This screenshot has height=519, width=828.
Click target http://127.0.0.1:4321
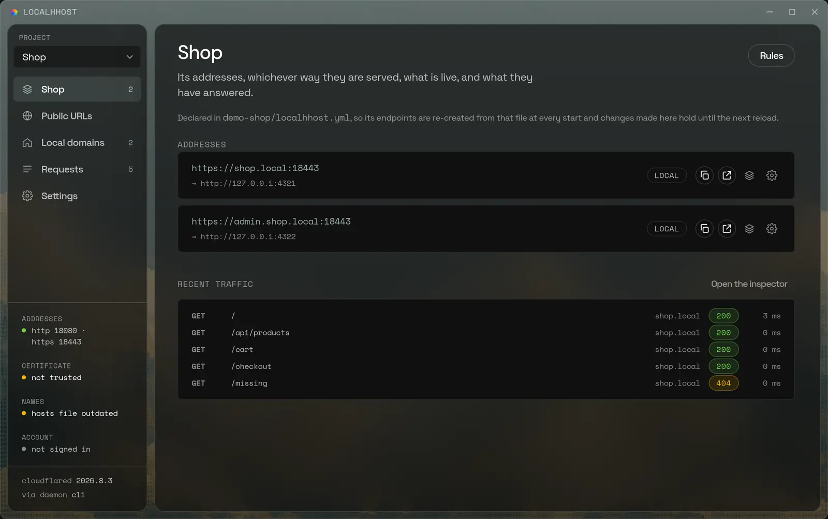[x=248, y=183]
